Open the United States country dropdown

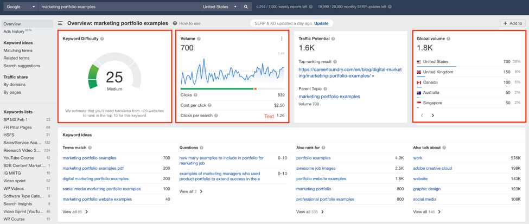coord(220,7)
